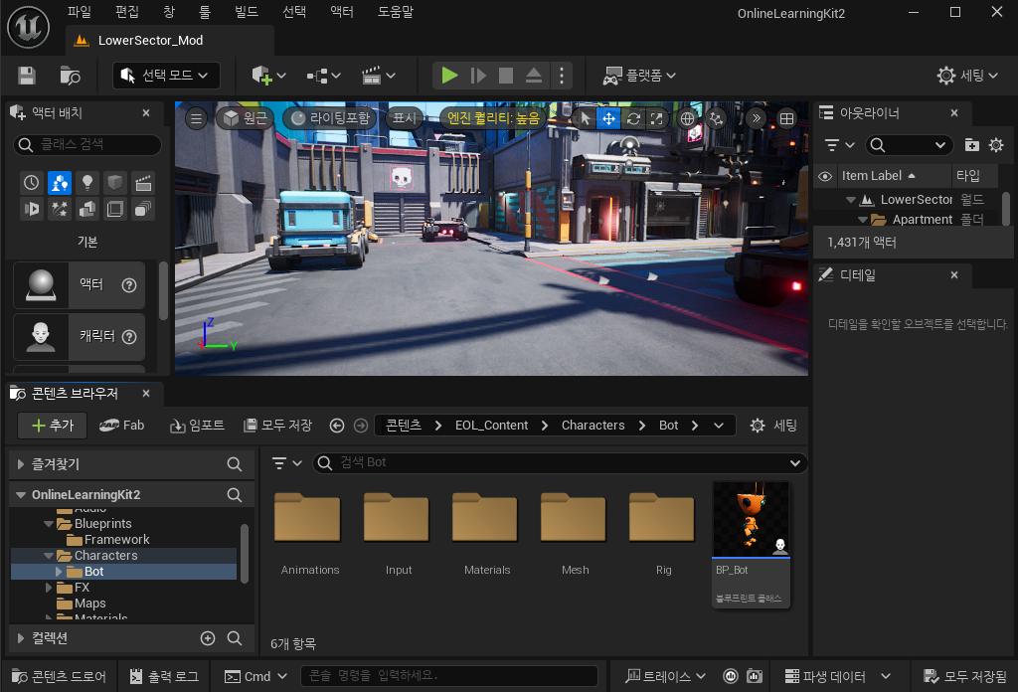This screenshot has height=692, width=1018.
Task: Click the 임포트 button
Action: click(198, 426)
